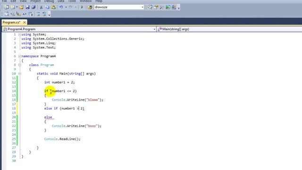Open the 'drawsize' find combo dropdown arrow
Screen dimensions: 302x170
[143, 8]
